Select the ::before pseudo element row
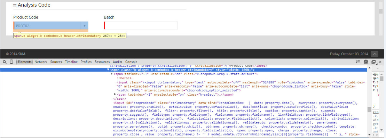Screen dimensions: 386x138 coord(124,78)
